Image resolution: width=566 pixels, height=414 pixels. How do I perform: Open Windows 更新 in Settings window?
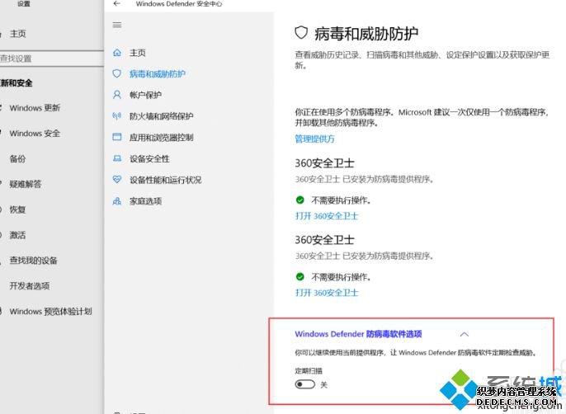tap(35, 108)
